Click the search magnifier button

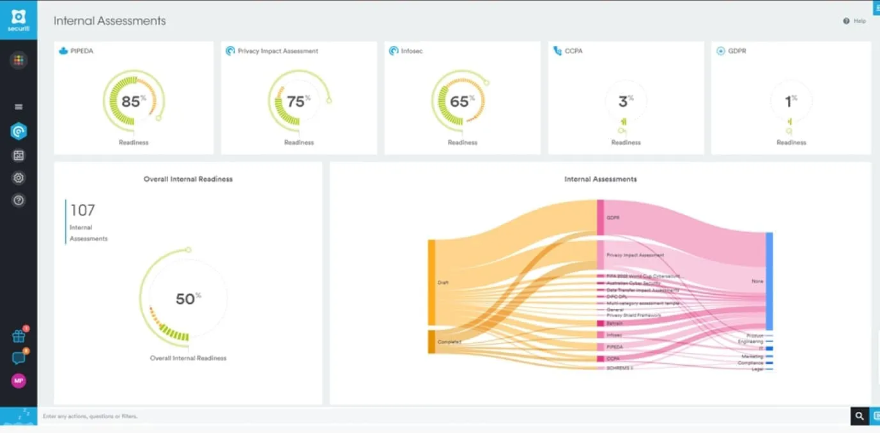tap(860, 416)
